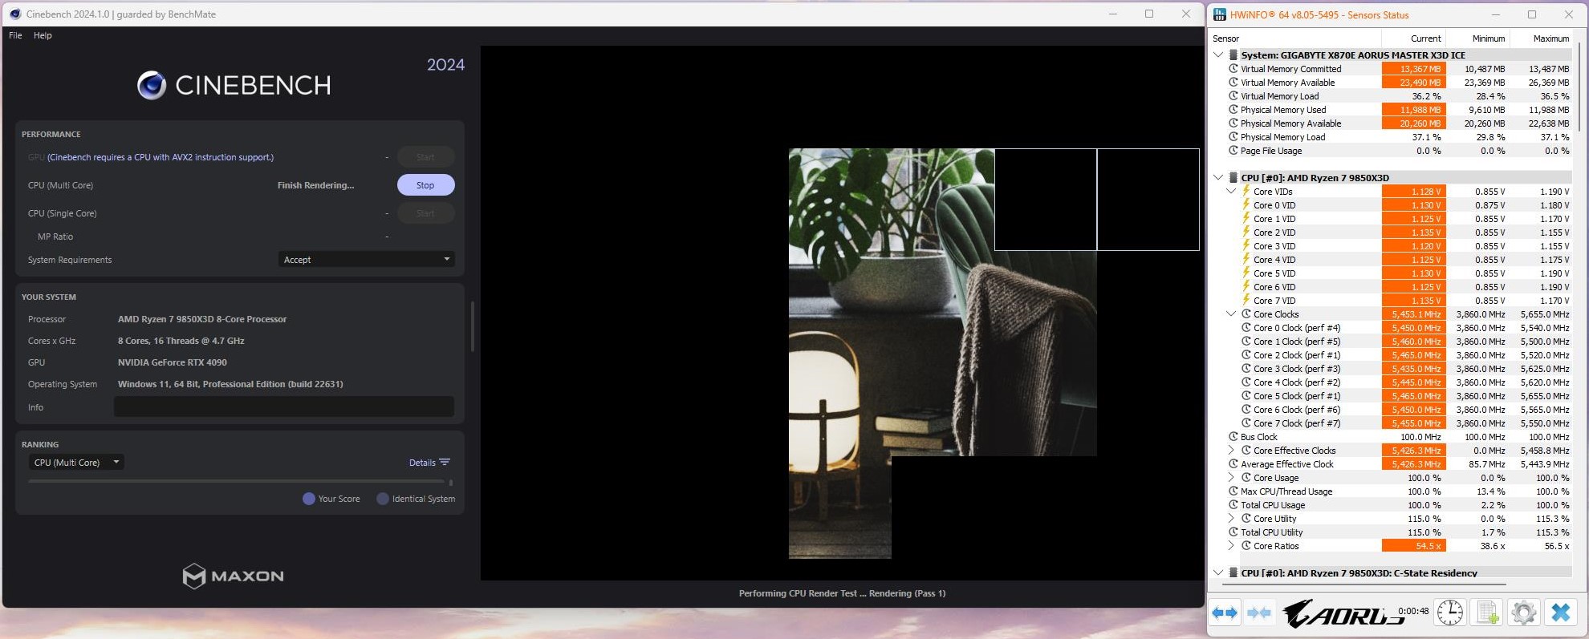Click into the Info text field
The image size is (1589, 639).
point(283,407)
